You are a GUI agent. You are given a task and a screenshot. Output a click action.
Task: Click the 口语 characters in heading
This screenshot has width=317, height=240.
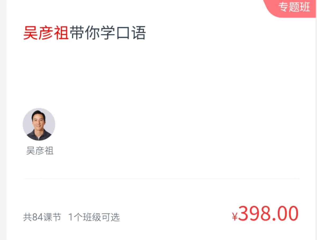click(131, 34)
